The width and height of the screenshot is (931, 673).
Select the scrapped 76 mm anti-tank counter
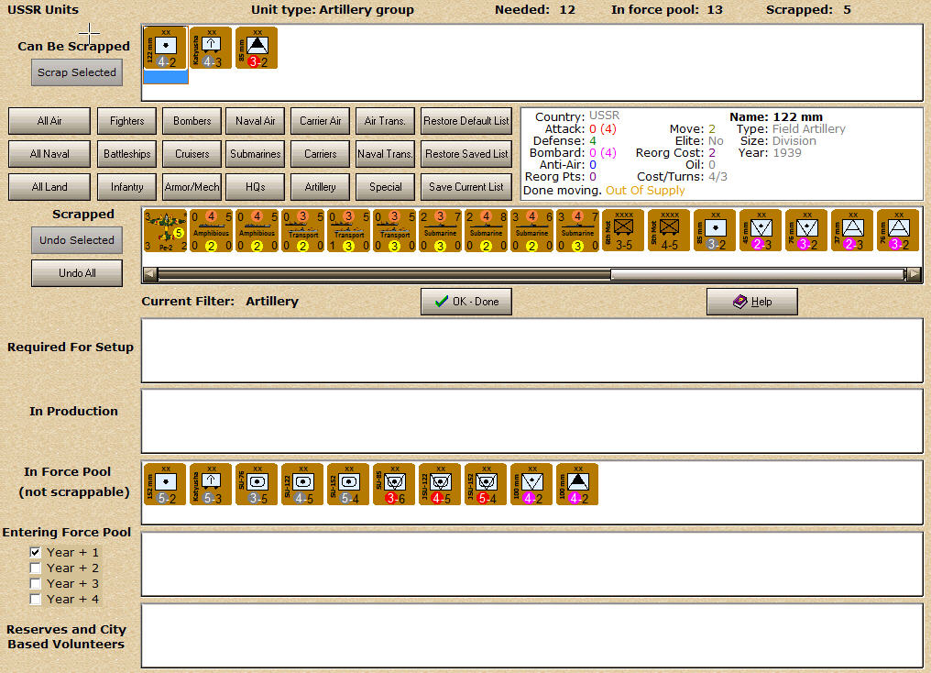pos(806,230)
